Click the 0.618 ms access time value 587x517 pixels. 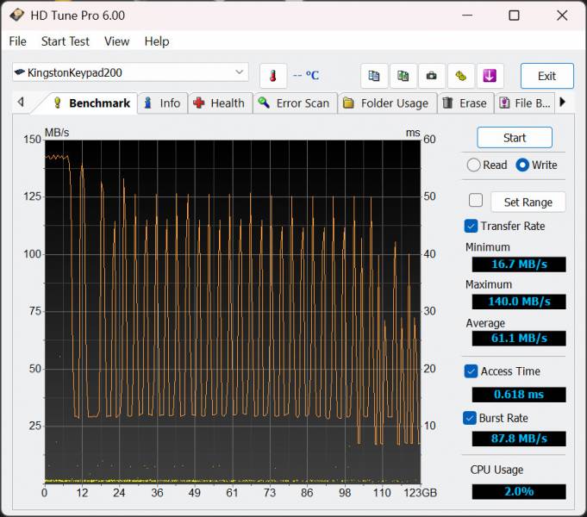click(x=519, y=395)
